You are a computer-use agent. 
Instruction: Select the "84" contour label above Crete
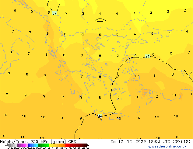100,116
